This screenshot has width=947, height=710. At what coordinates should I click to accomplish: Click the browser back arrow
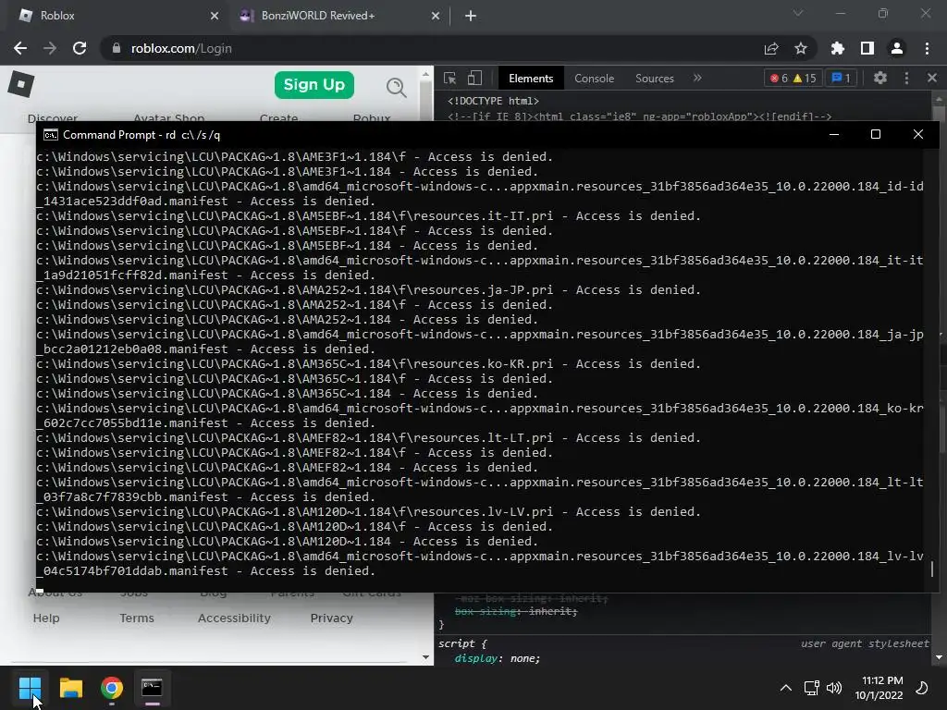click(x=20, y=48)
